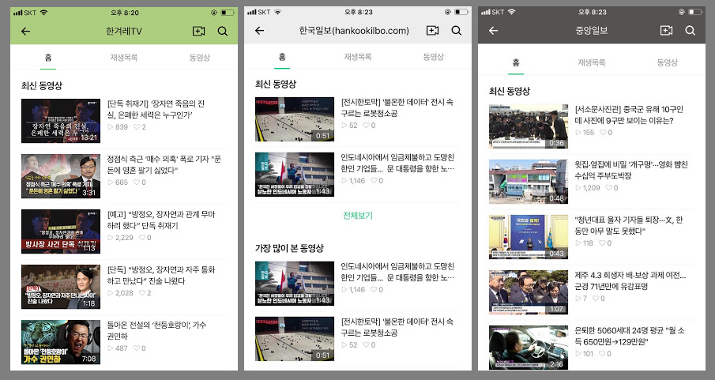Viewport: 715px width, 380px height.
Task: Tap the heart icon on the 839-view video
Action: 137,127
